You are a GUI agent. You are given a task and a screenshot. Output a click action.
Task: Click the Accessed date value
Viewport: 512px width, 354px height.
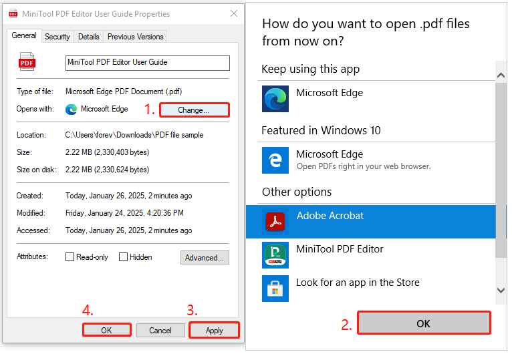coord(128,230)
